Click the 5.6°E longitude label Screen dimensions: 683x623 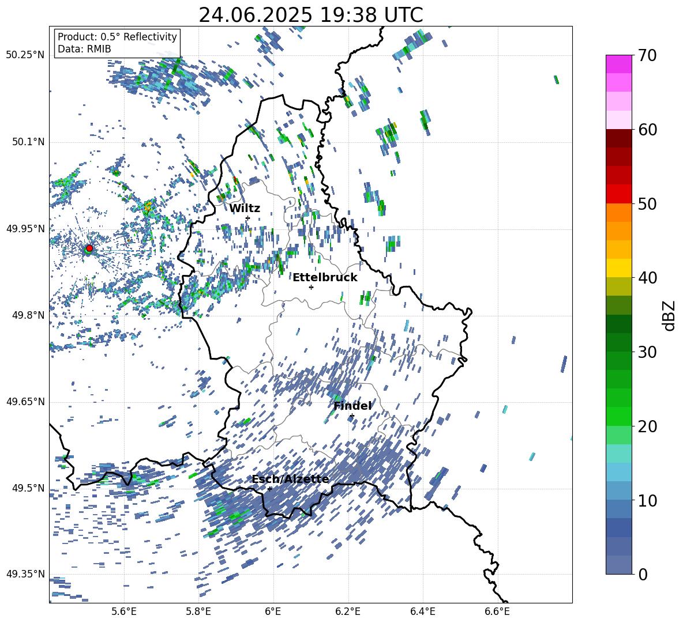point(124,611)
